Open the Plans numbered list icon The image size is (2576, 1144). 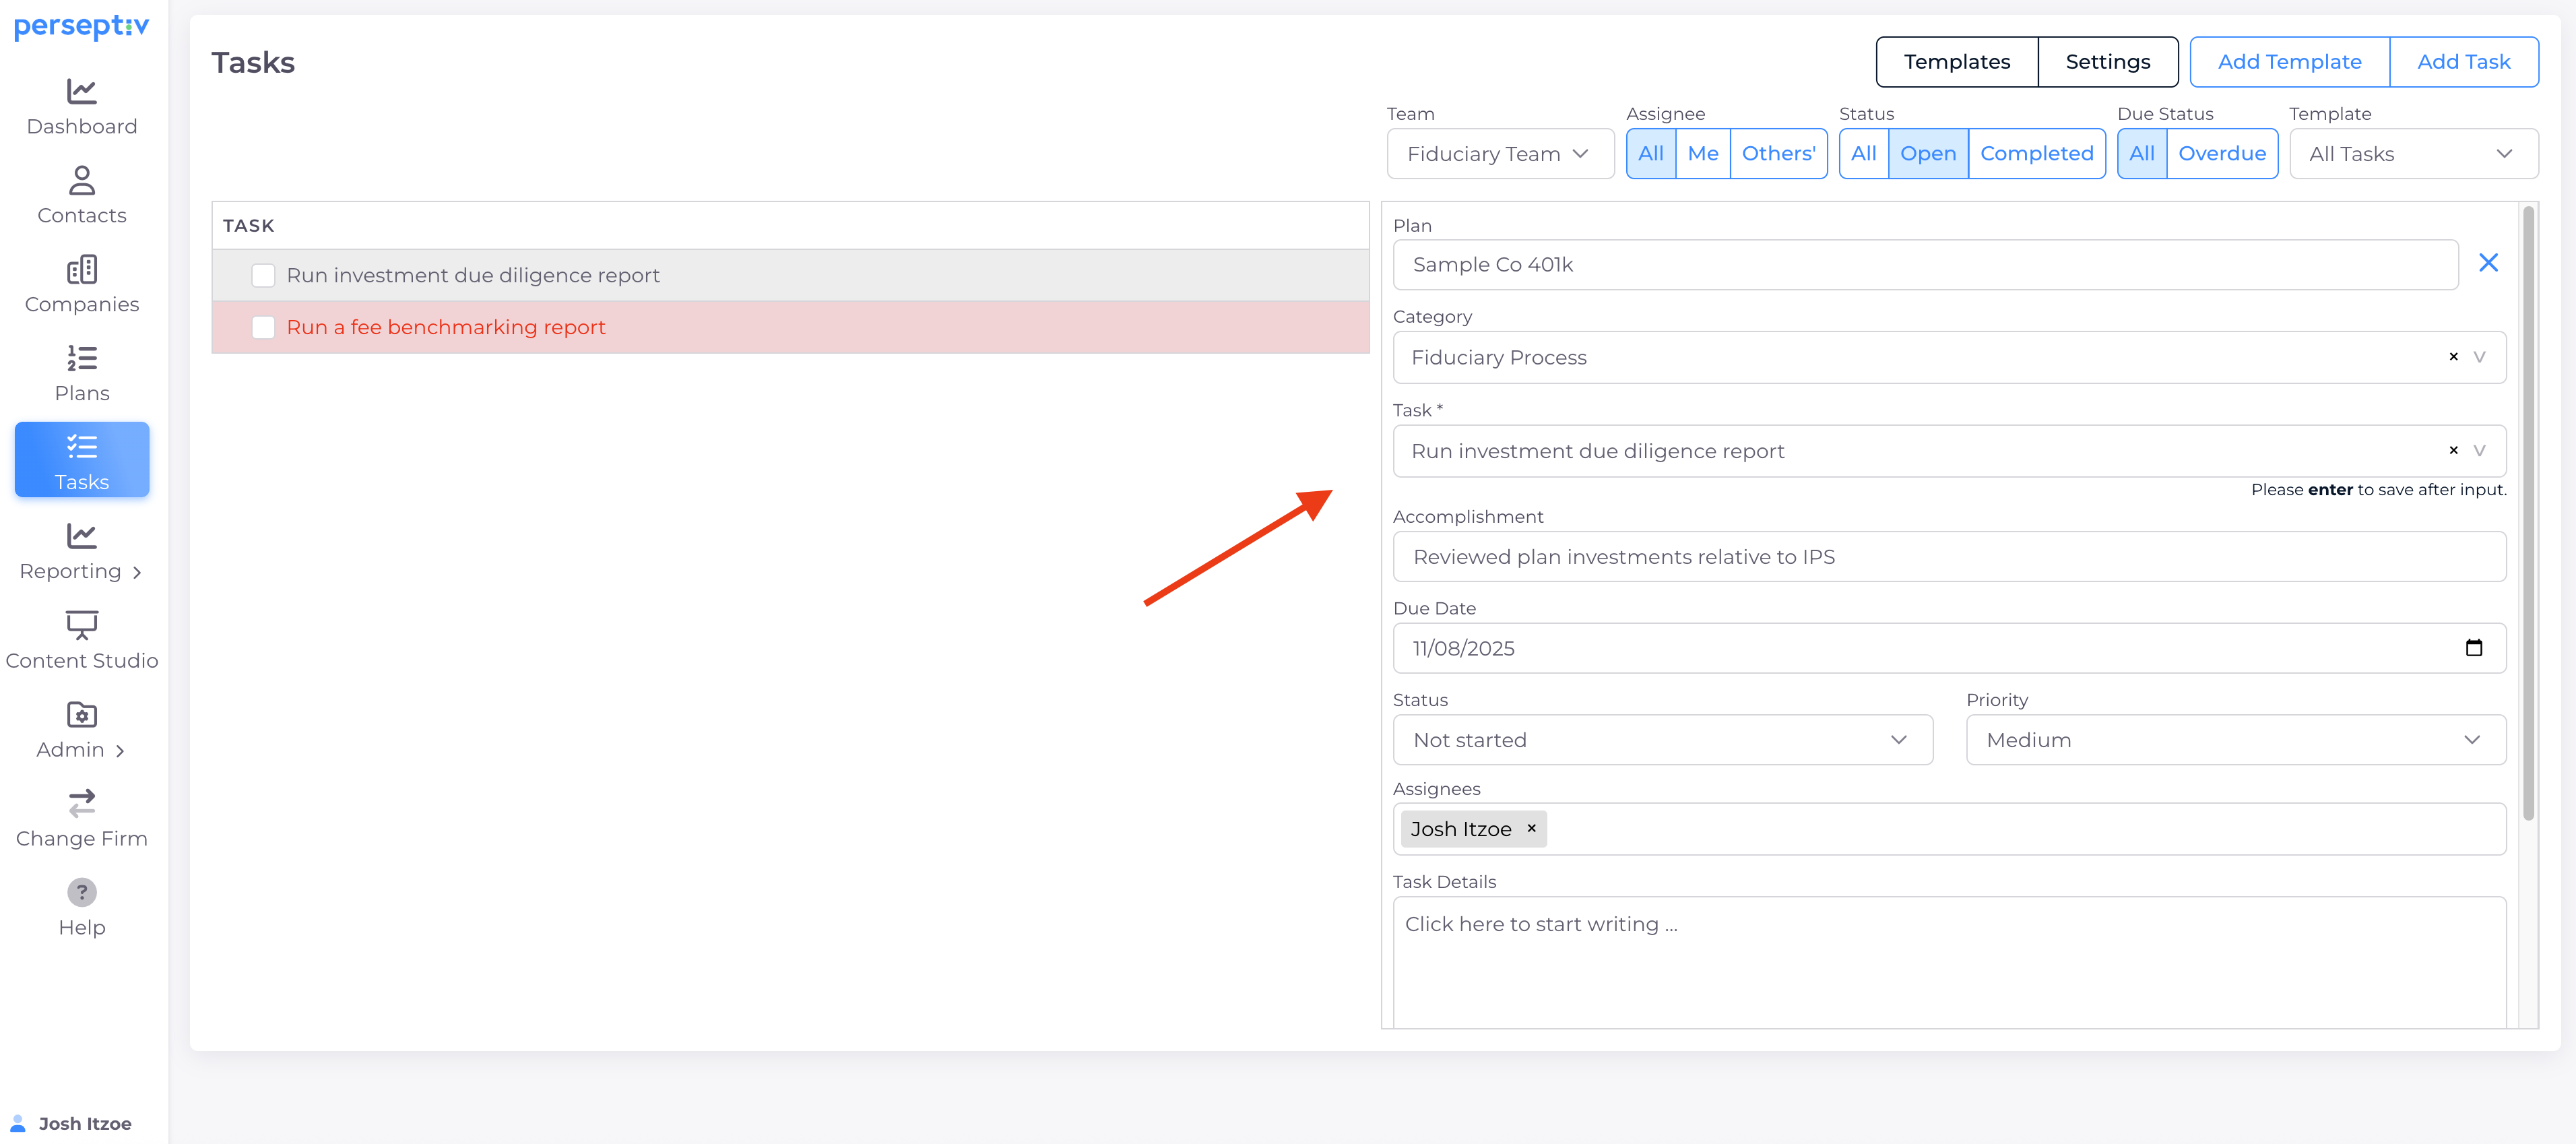tap(82, 359)
